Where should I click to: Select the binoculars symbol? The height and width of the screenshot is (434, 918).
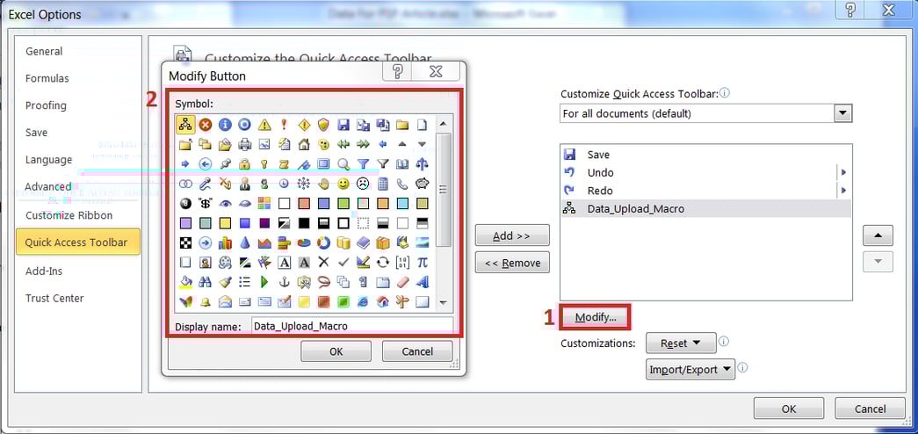[205, 282]
